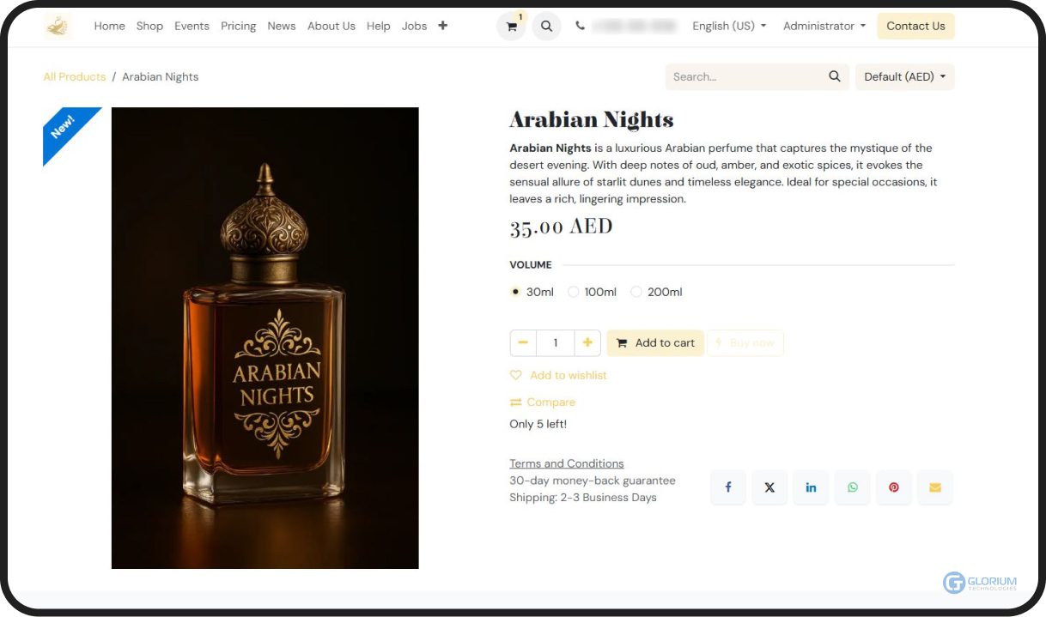Increase quantity with the plus button
Image resolution: width=1046 pixels, height=617 pixels.
[x=587, y=343]
